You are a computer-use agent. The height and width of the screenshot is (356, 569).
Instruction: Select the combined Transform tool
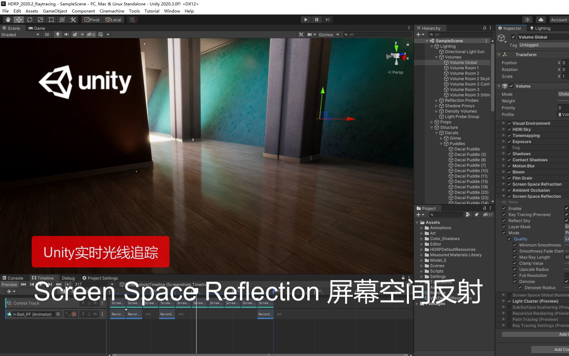coord(62,20)
